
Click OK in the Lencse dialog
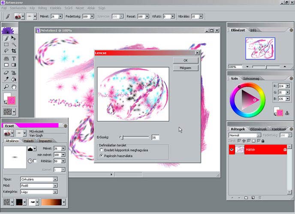(185, 61)
